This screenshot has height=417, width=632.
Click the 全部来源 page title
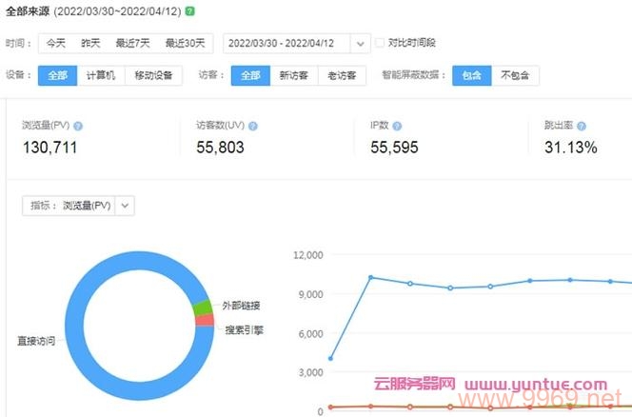click(x=28, y=11)
